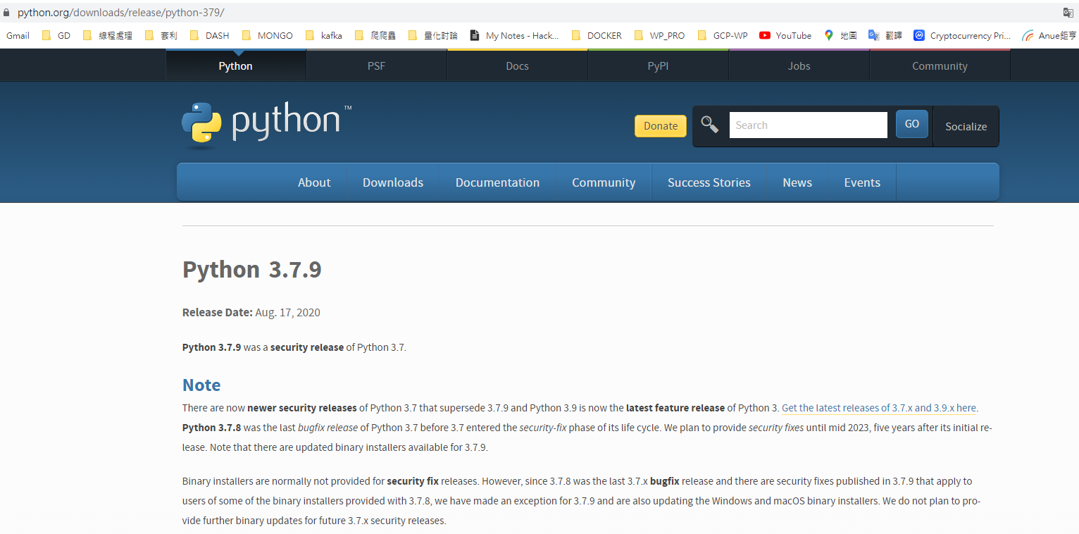Follow the 'Get the latest releases of 3.7.x and 3.9.x here' link

tap(879, 408)
